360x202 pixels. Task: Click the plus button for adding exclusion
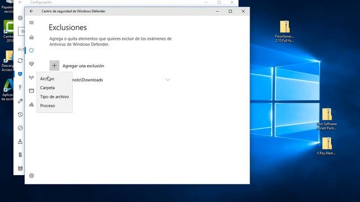click(x=55, y=66)
